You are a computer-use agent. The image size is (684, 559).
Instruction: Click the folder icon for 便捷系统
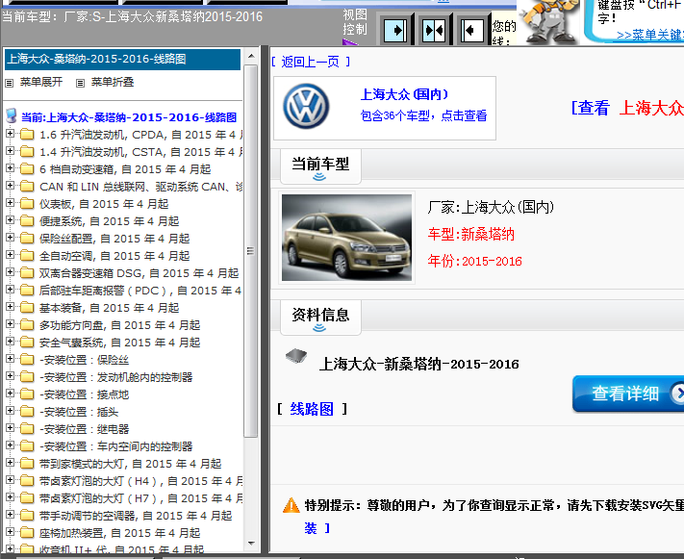coord(27,221)
